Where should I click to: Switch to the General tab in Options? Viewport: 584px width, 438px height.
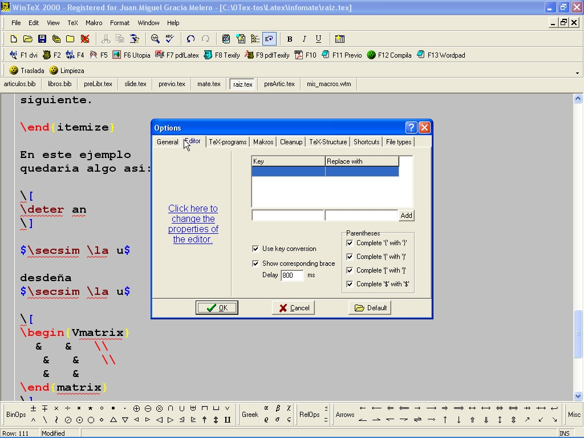tap(167, 142)
